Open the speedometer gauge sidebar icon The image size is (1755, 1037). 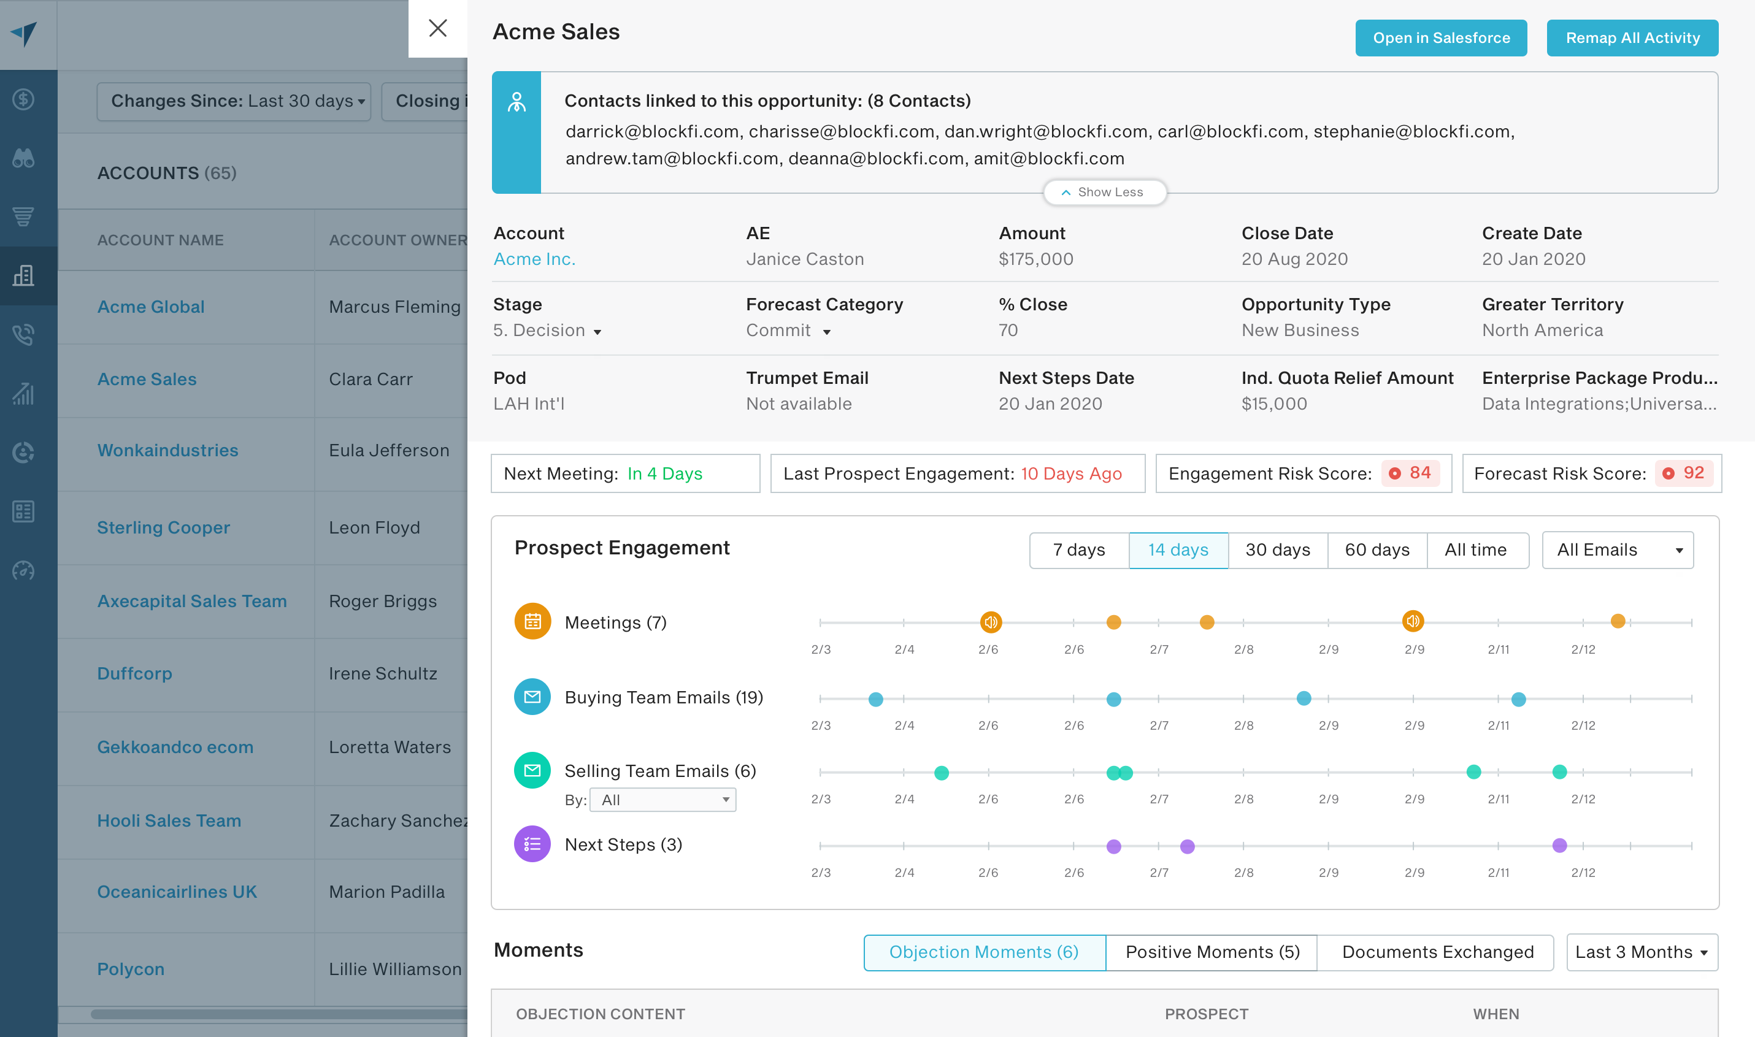click(x=24, y=571)
